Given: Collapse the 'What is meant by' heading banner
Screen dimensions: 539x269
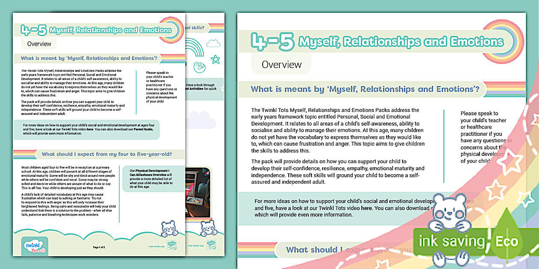Looking at the screenshot, I should pyautogui.click(x=366, y=89).
